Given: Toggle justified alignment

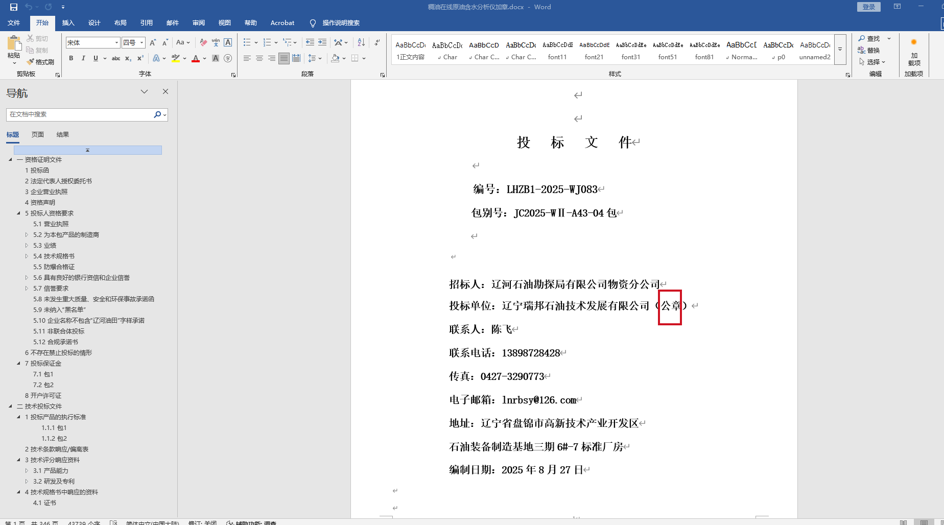Looking at the screenshot, I should pyautogui.click(x=284, y=59).
